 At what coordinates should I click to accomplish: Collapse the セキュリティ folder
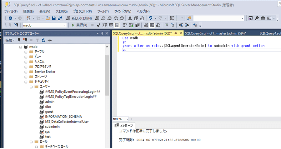click(26, 82)
